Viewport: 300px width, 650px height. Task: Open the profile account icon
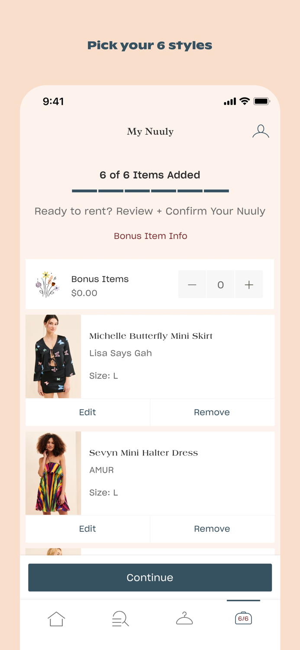261,131
